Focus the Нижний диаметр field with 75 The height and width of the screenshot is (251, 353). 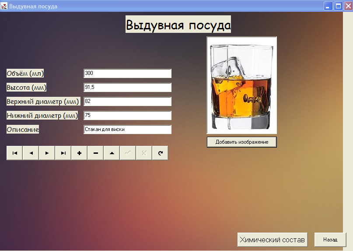click(x=127, y=115)
